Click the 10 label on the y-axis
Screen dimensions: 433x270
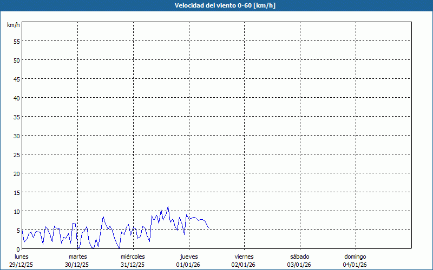(x=16, y=211)
